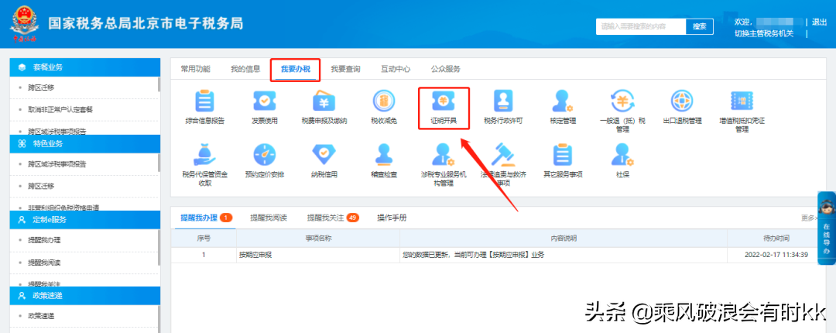
Task: Select the 我要办税 tab
Action: pyautogui.click(x=296, y=69)
